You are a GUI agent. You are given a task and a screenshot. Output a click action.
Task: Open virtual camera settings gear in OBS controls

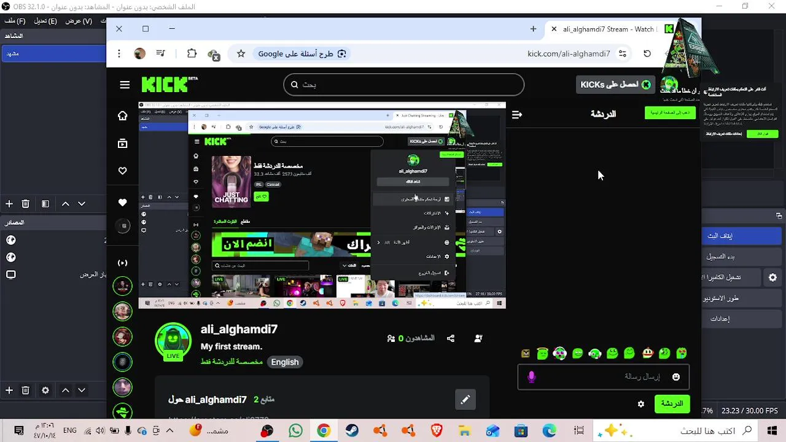(772, 277)
